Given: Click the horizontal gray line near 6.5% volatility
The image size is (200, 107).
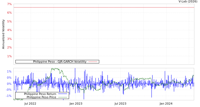Looking at the screenshot, I should pos(104,7).
